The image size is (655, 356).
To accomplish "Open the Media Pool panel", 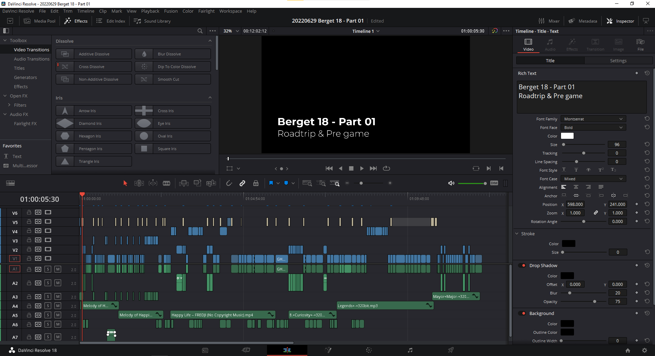I will point(40,21).
